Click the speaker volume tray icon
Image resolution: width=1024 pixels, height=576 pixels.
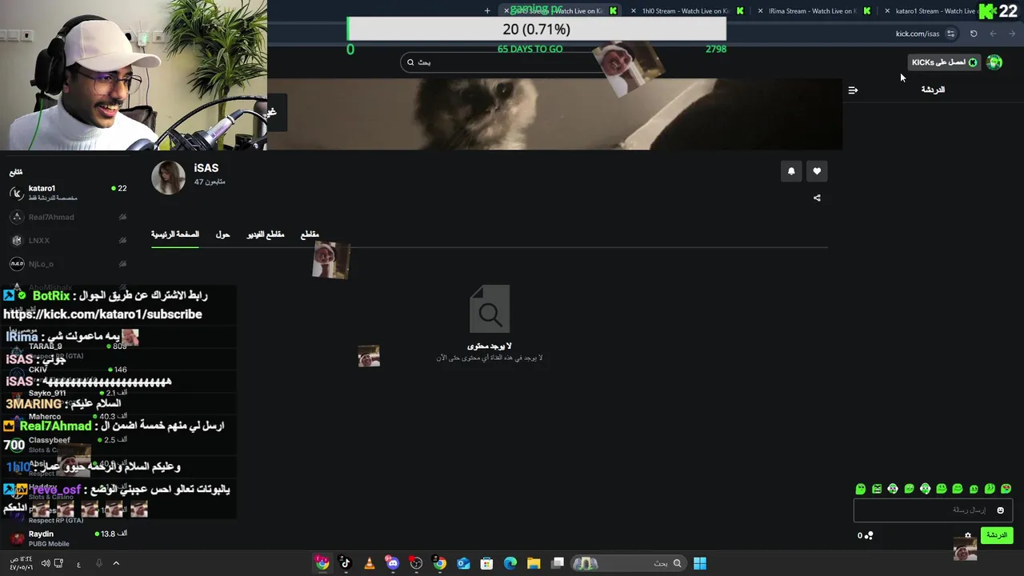click(x=46, y=563)
